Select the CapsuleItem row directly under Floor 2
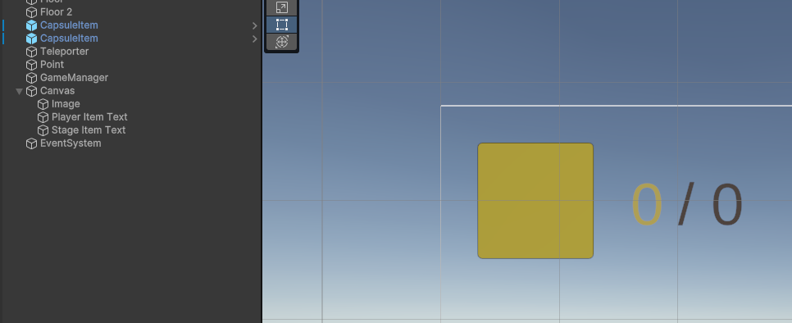 click(x=130, y=25)
